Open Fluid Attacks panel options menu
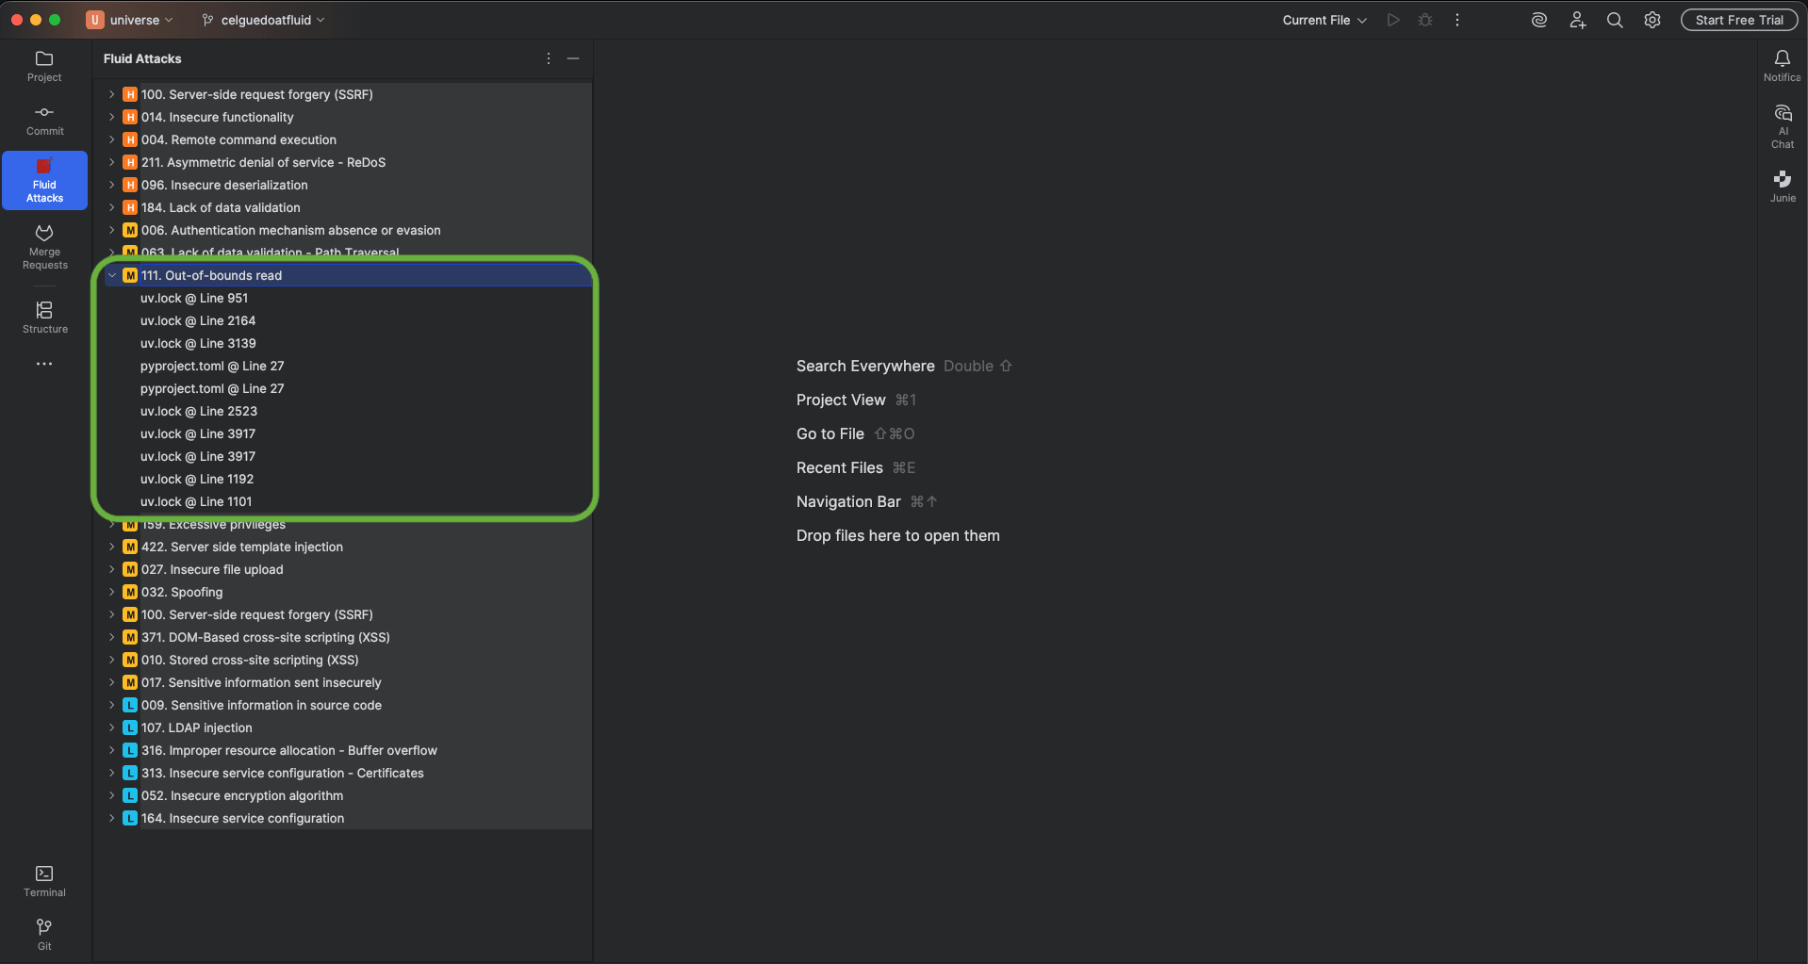The height and width of the screenshot is (964, 1808). (549, 58)
